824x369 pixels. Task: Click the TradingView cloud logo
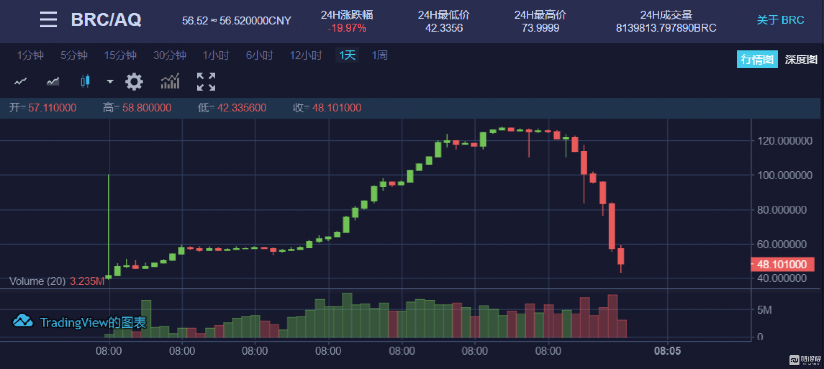tap(23, 321)
